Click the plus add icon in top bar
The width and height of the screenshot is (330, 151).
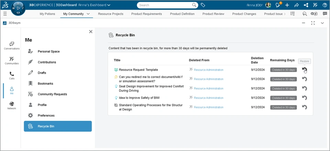(x=287, y=5)
